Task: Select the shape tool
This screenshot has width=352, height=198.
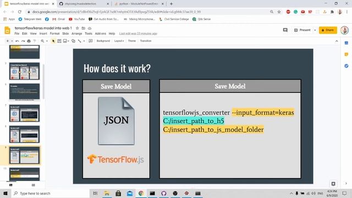Action: (73, 41)
